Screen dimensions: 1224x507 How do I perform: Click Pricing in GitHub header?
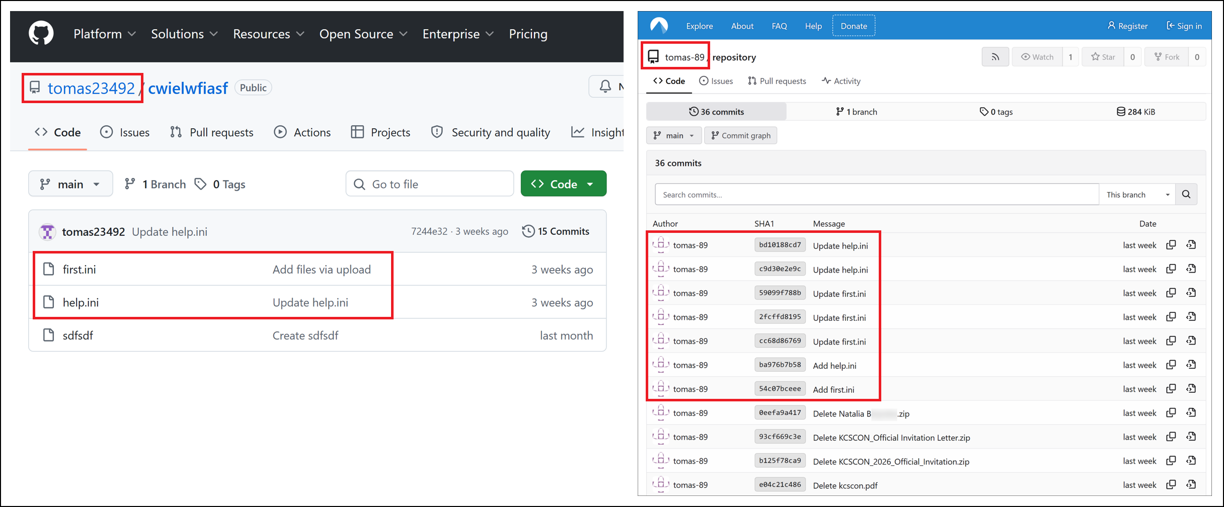tap(528, 34)
